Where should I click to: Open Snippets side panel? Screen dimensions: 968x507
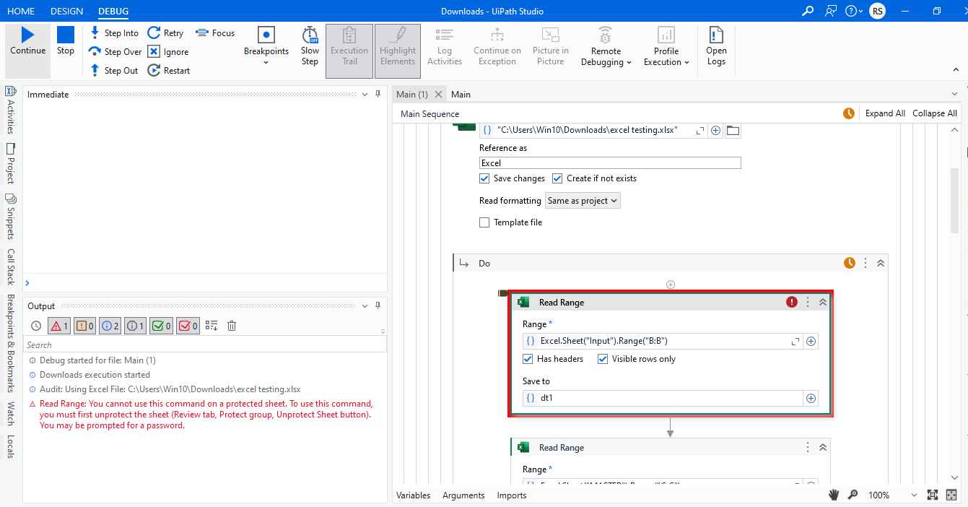point(11,217)
